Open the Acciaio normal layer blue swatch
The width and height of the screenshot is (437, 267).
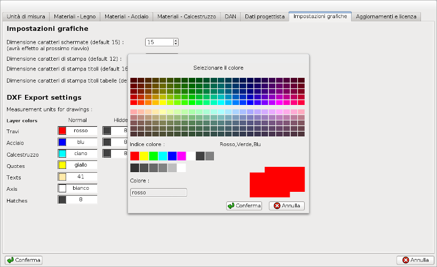pos(62,142)
